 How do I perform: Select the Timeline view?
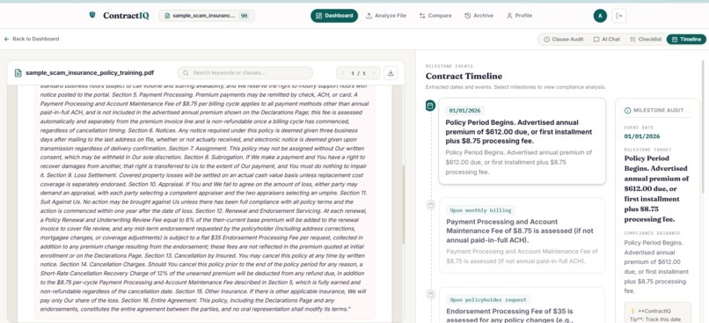tap(686, 40)
